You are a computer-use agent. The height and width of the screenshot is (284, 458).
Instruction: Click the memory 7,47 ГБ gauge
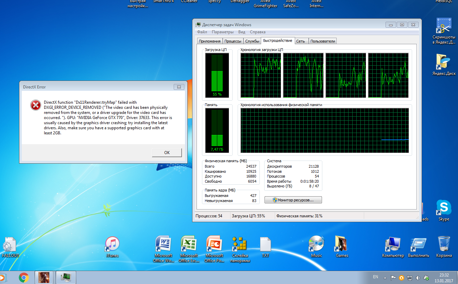coord(217,130)
